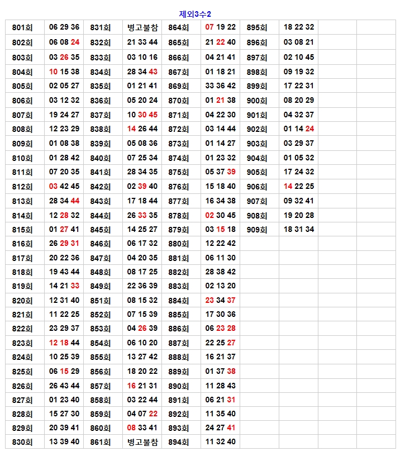405x456 pixels.
Task: Click the 병고불참 cell beside 861회
Action: 142,442
